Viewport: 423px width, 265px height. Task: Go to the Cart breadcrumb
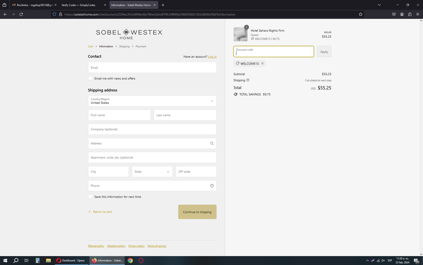click(x=91, y=46)
